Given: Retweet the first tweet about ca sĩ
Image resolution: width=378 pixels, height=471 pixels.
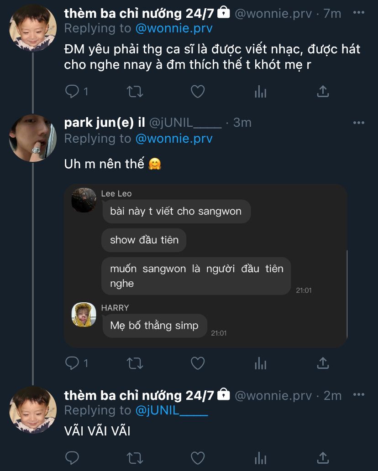Looking at the screenshot, I should tap(135, 92).
